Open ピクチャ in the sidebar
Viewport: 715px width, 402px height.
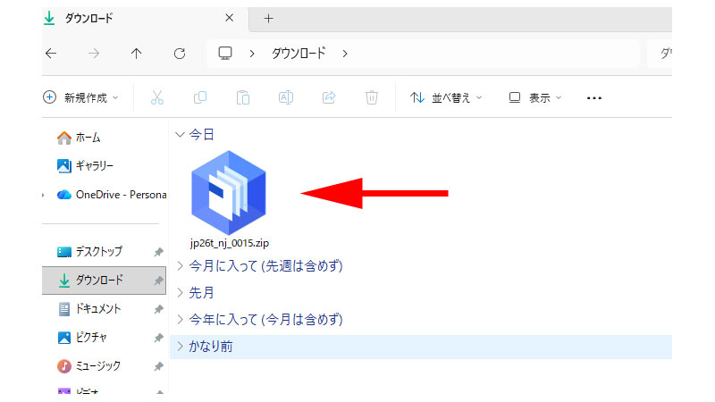coord(82,338)
